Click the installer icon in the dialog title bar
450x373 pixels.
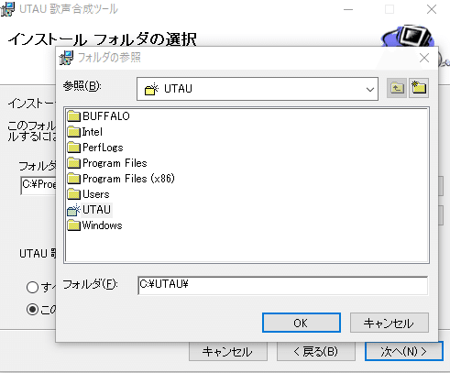click(66, 58)
